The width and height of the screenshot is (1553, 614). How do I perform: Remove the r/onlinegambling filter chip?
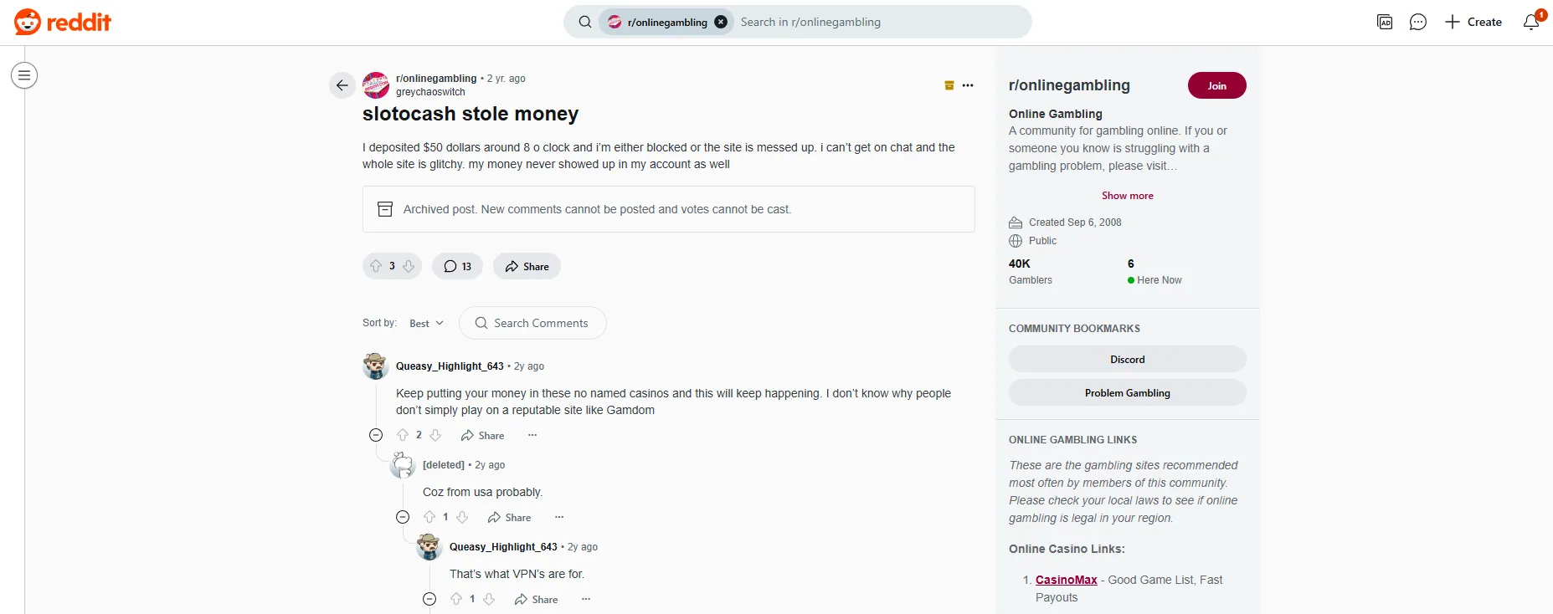click(721, 22)
